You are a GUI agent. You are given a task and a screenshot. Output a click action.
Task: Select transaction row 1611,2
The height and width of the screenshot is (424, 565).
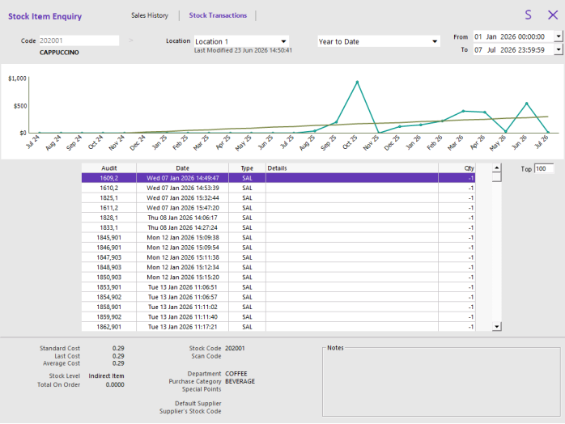[x=278, y=207]
